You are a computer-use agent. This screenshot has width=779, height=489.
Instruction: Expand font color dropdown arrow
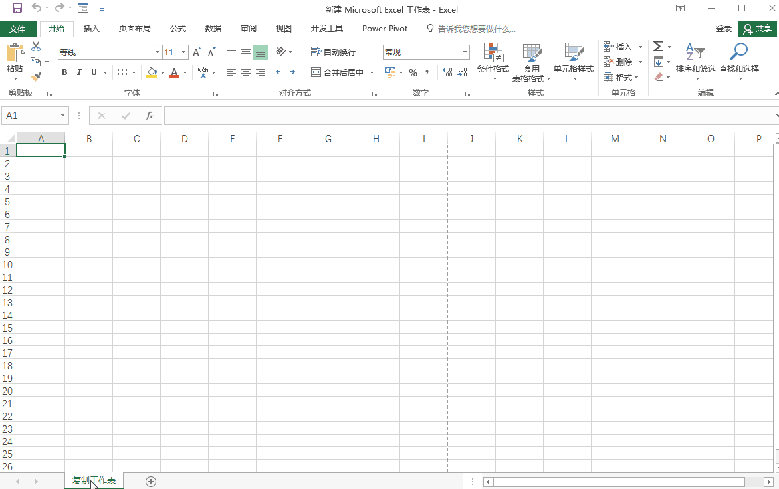pyautogui.click(x=185, y=73)
